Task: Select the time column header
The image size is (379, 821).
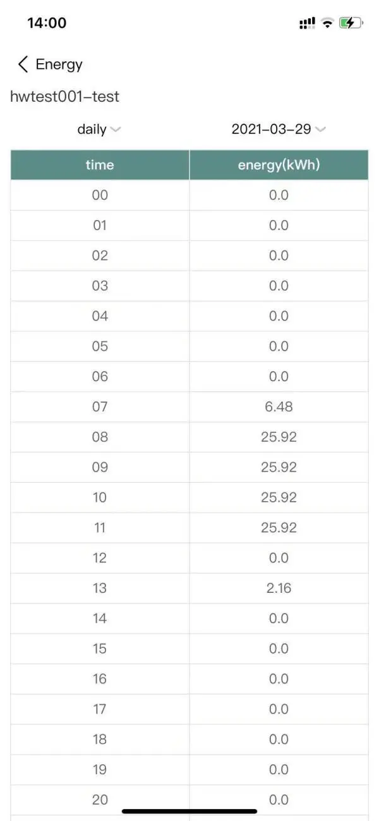Action: click(100, 165)
